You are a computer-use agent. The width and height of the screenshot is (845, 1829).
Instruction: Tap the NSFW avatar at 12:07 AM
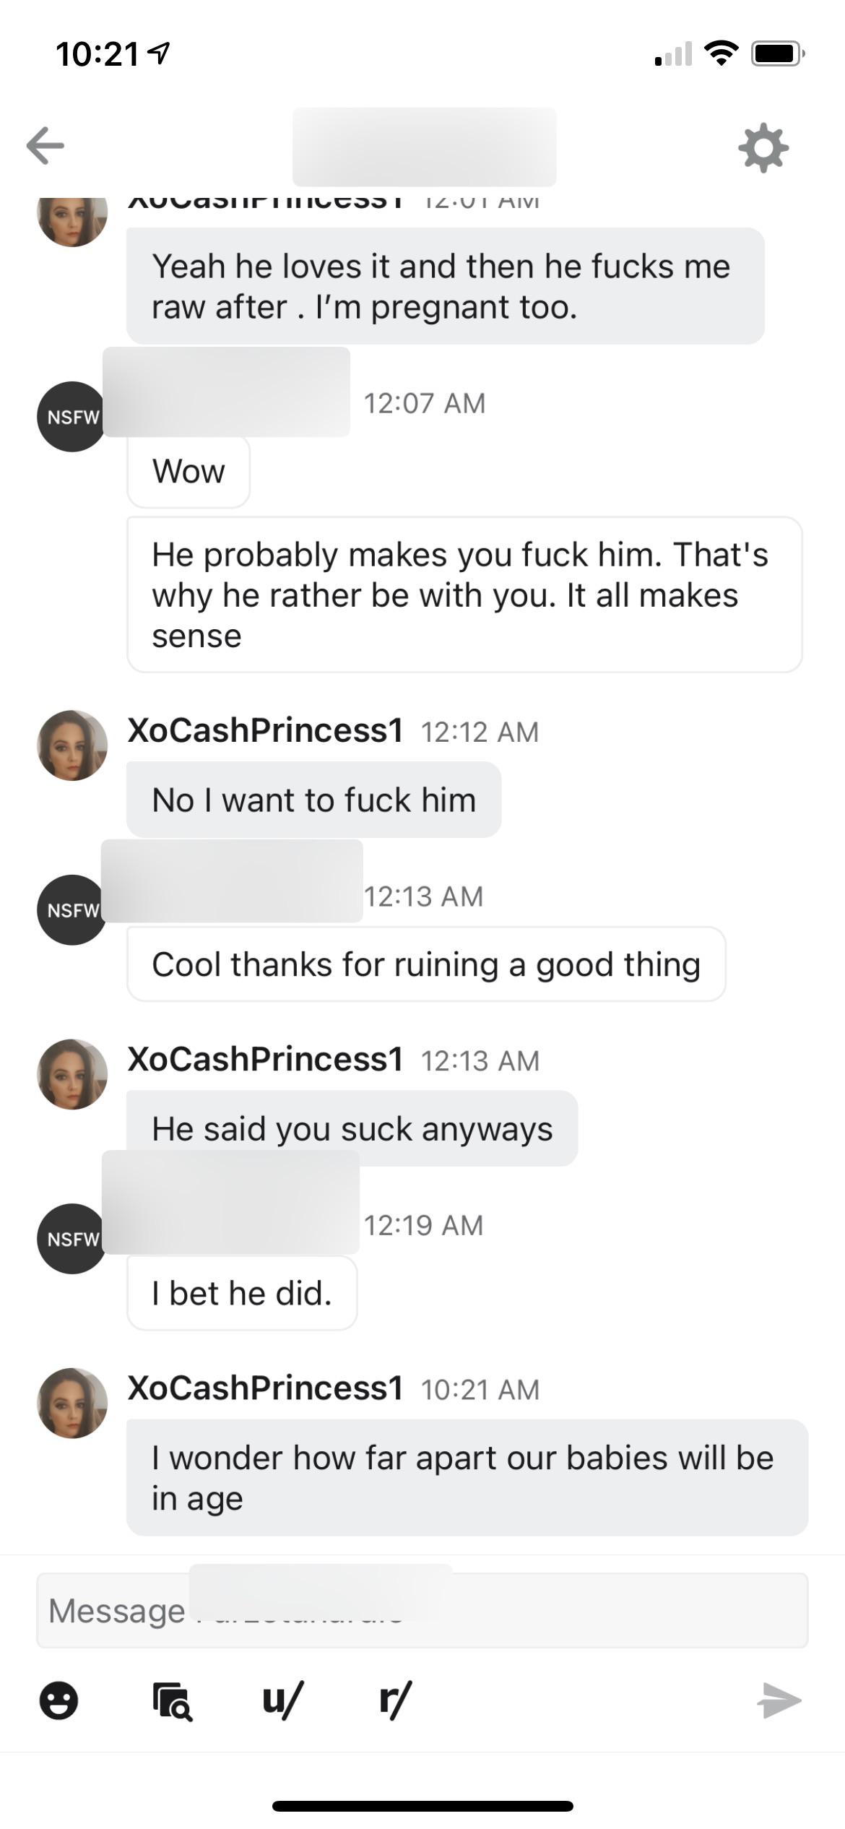tap(71, 417)
